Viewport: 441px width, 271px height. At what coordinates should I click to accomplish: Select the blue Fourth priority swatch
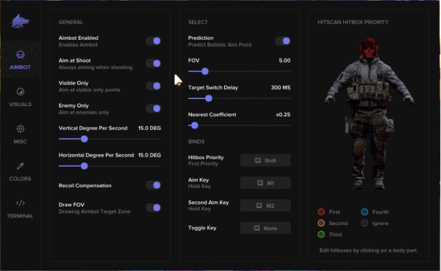364,212
